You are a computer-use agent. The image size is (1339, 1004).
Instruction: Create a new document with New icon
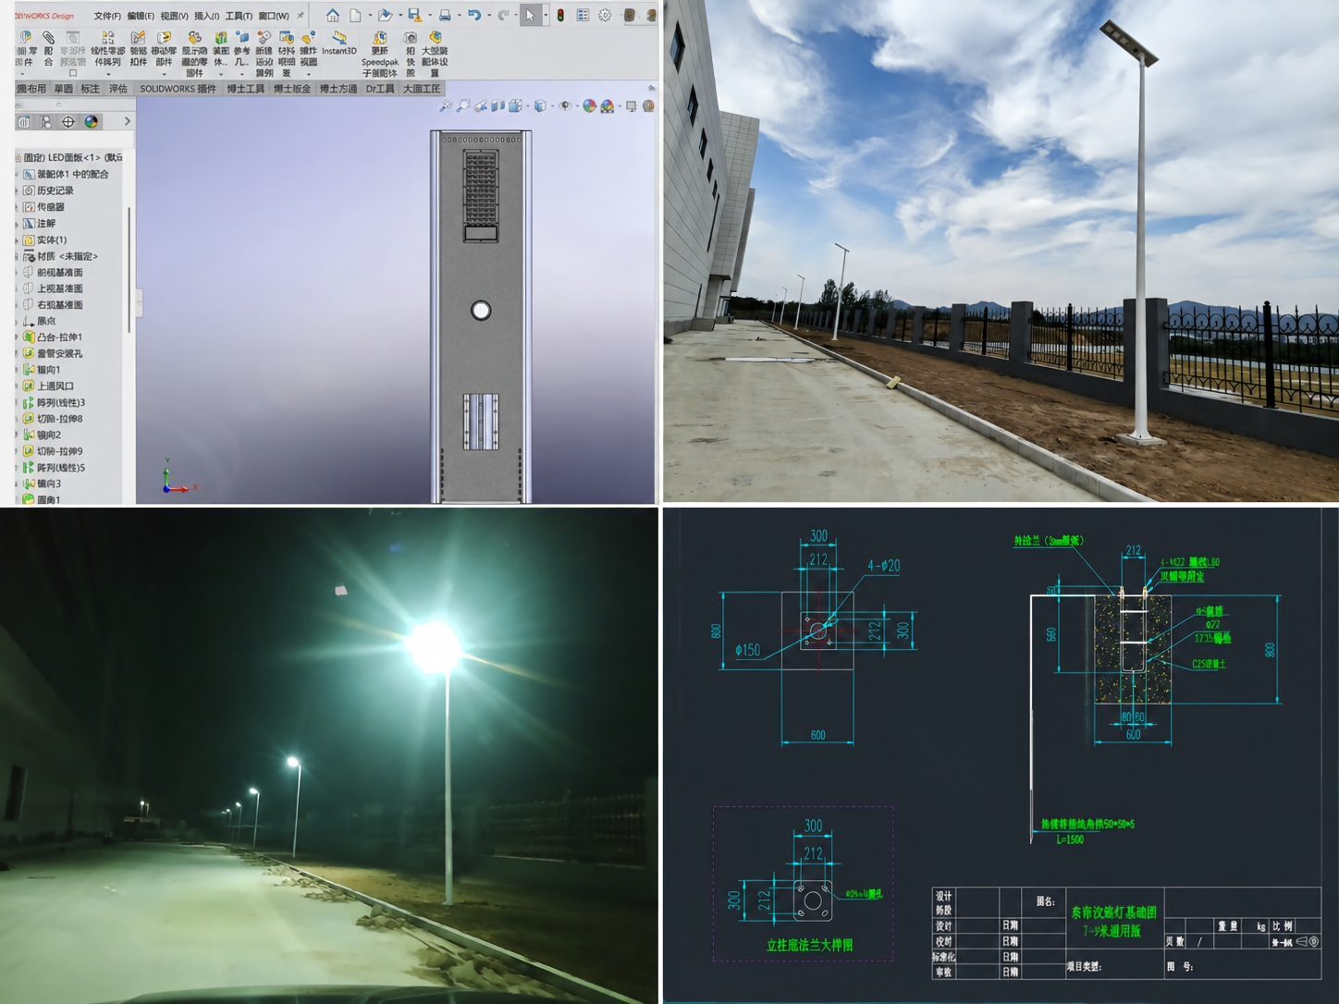(x=355, y=15)
